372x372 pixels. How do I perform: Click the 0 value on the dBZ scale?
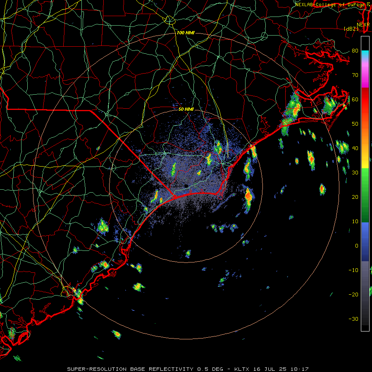pyautogui.click(x=357, y=246)
